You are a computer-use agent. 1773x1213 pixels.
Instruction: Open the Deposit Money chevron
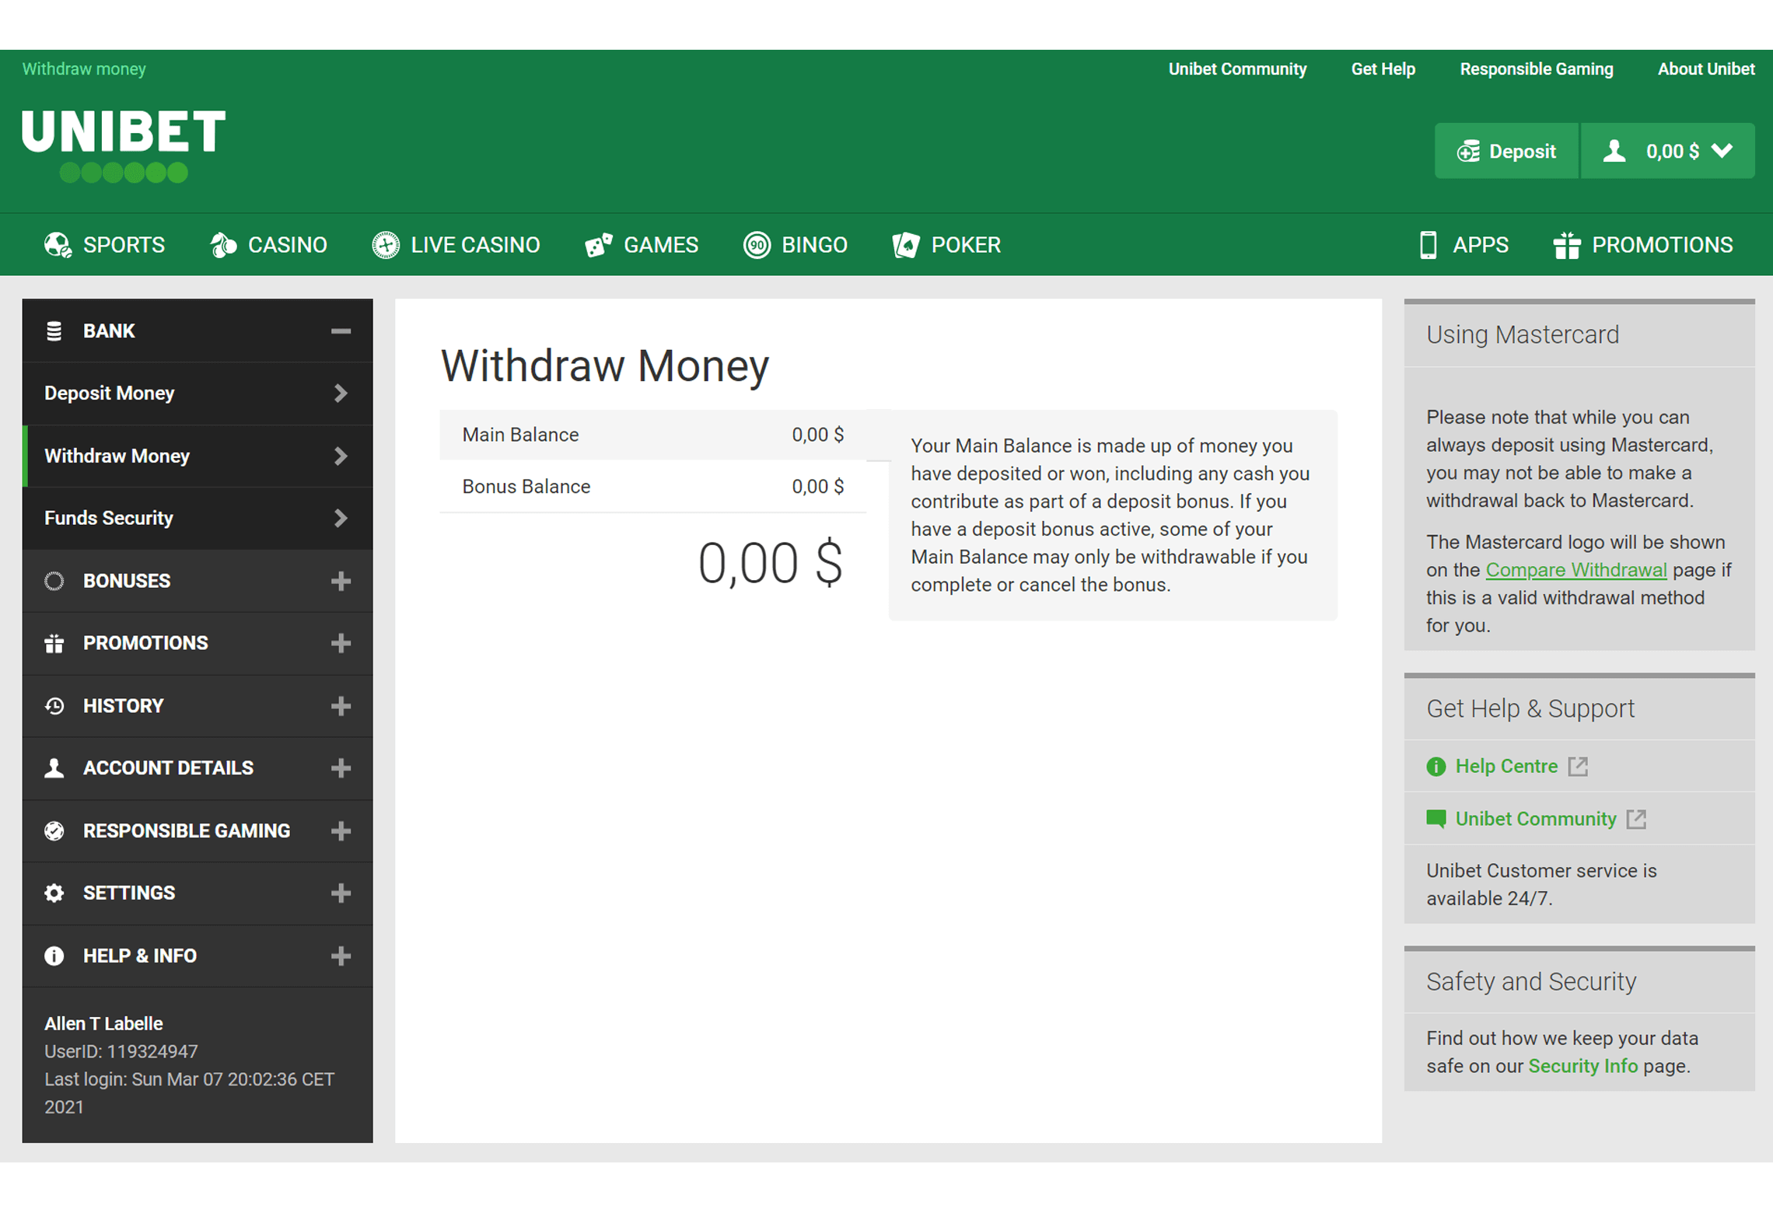pos(341,393)
